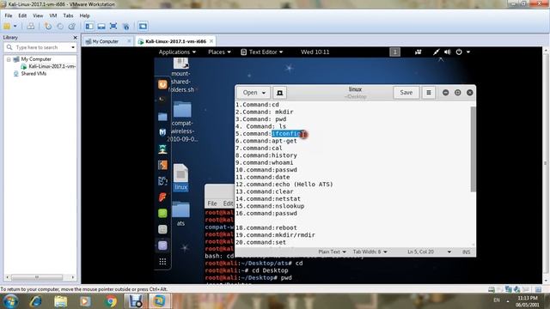The height and width of the screenshot is (309, 550).
Task: Click the screen recorder camera icon in top bar
Action: click(418, 51)
